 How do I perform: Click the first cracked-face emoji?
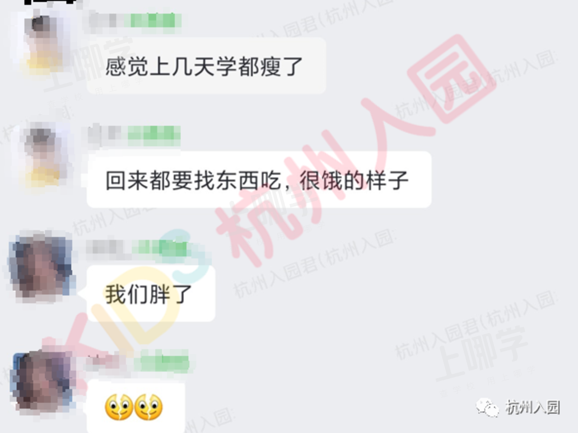point(119,407)
